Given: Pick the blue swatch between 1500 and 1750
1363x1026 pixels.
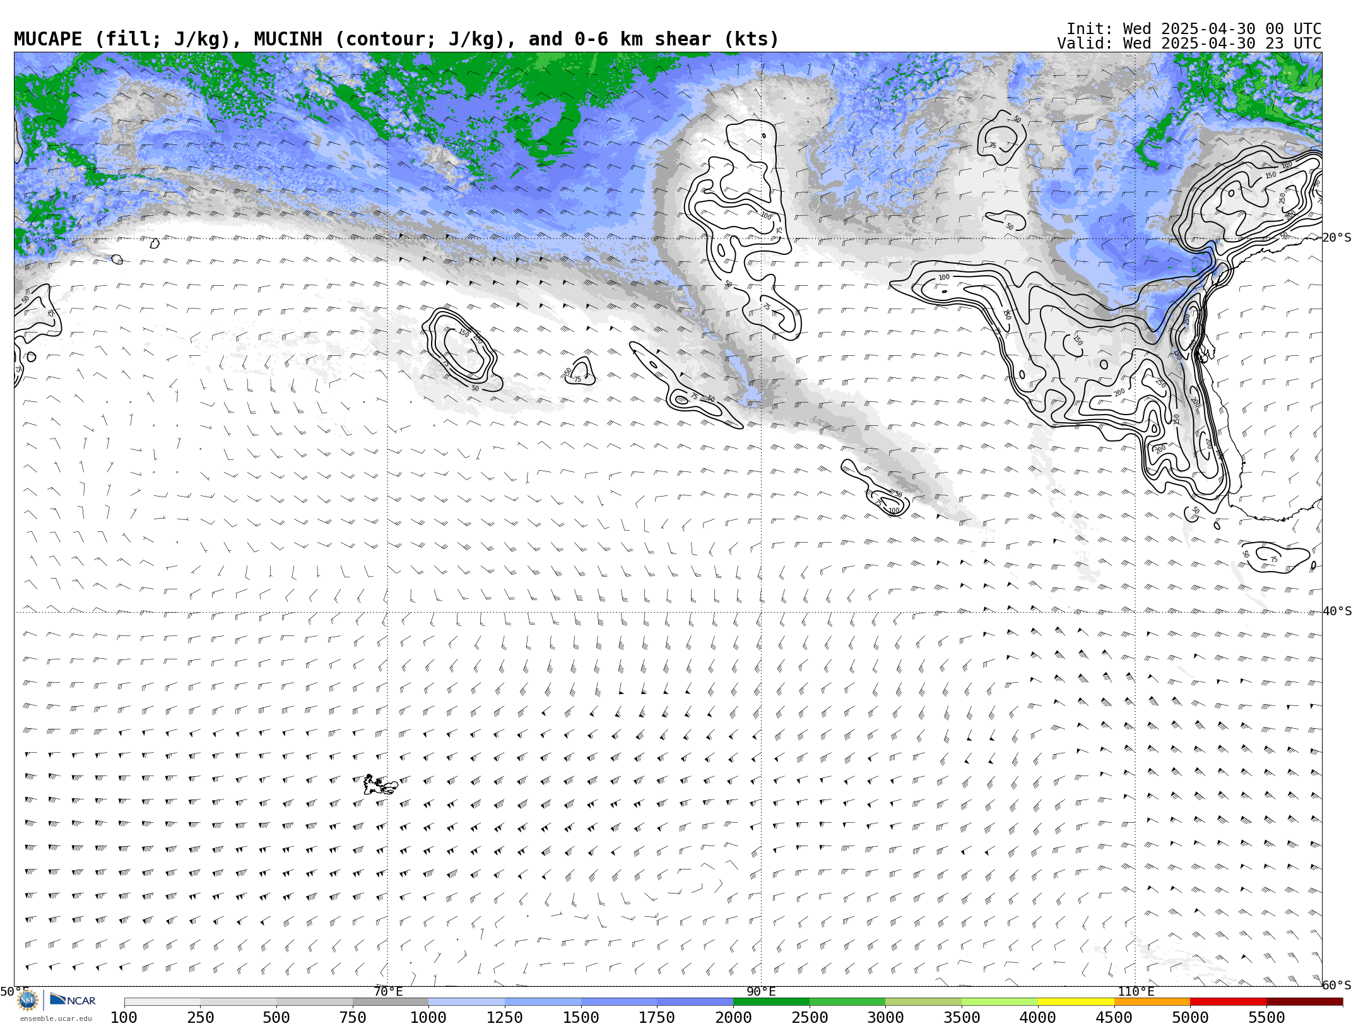Looking at the screenshot, I should pos(619,1002).
